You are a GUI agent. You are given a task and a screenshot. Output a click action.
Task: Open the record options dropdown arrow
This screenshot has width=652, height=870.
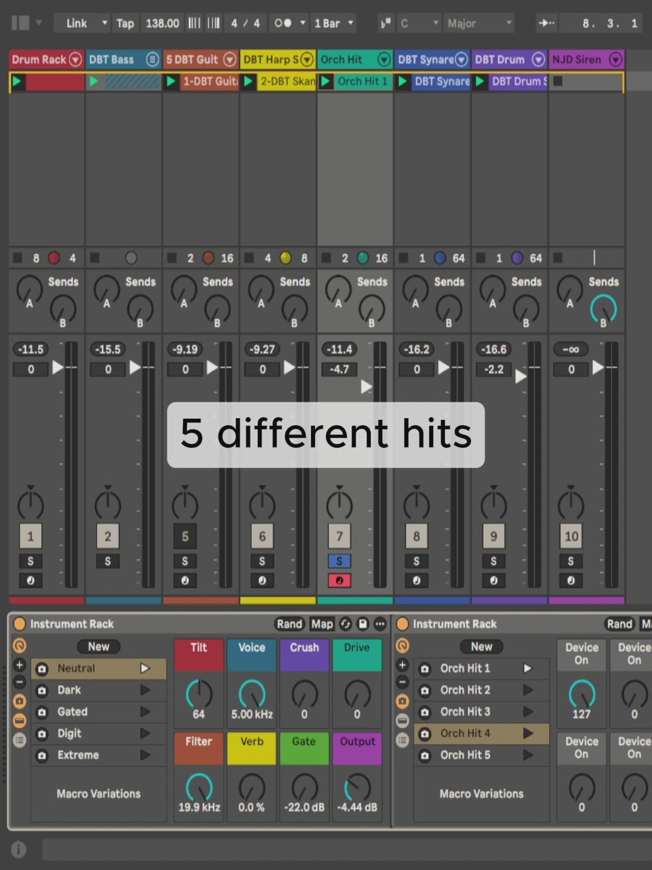click(x=302, y=24)
